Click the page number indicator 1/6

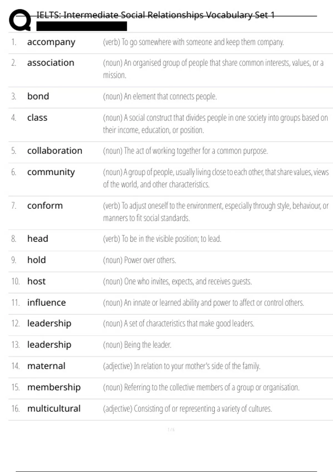171,430
